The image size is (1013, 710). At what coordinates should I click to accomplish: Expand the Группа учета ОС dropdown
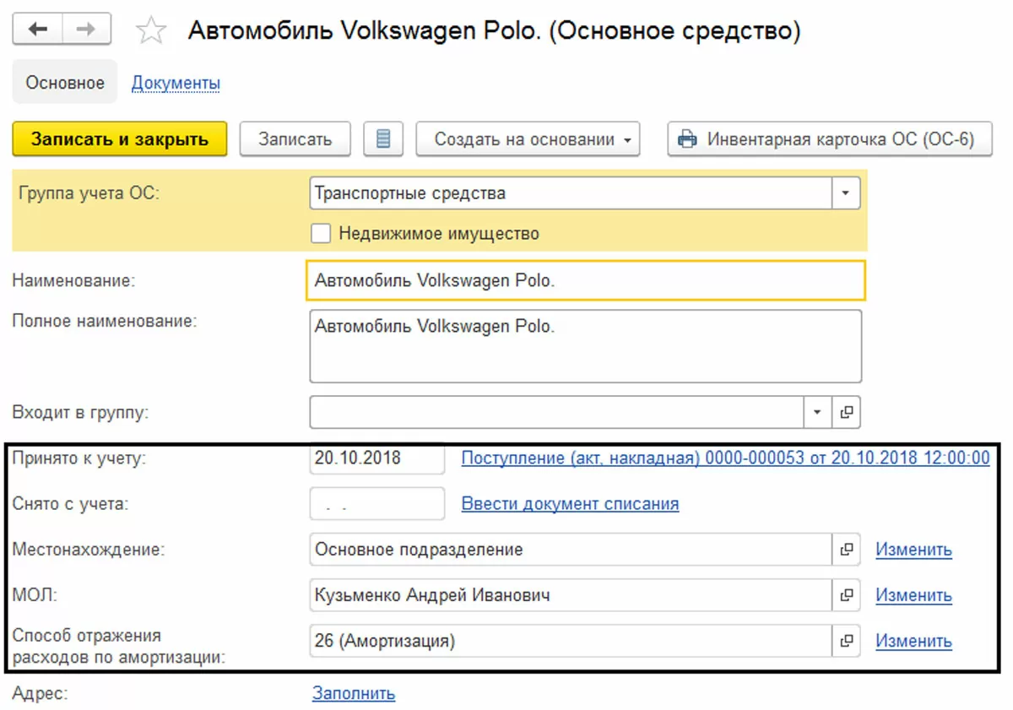tap(845, 193)
